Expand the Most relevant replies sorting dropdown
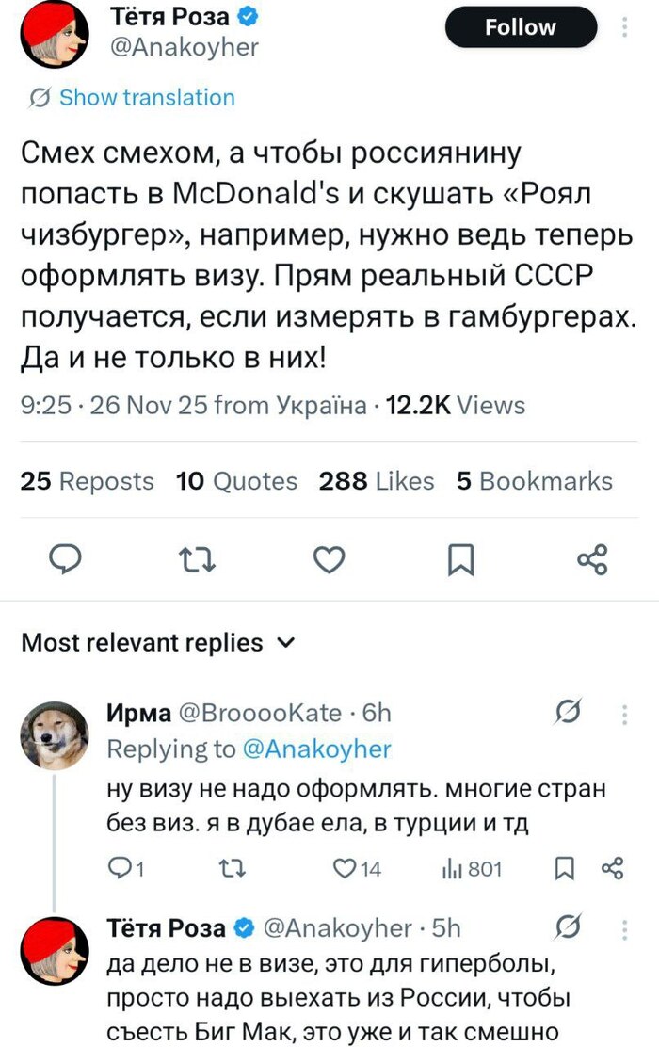Viewport: 659px width, 1047px height. point(287,642)
